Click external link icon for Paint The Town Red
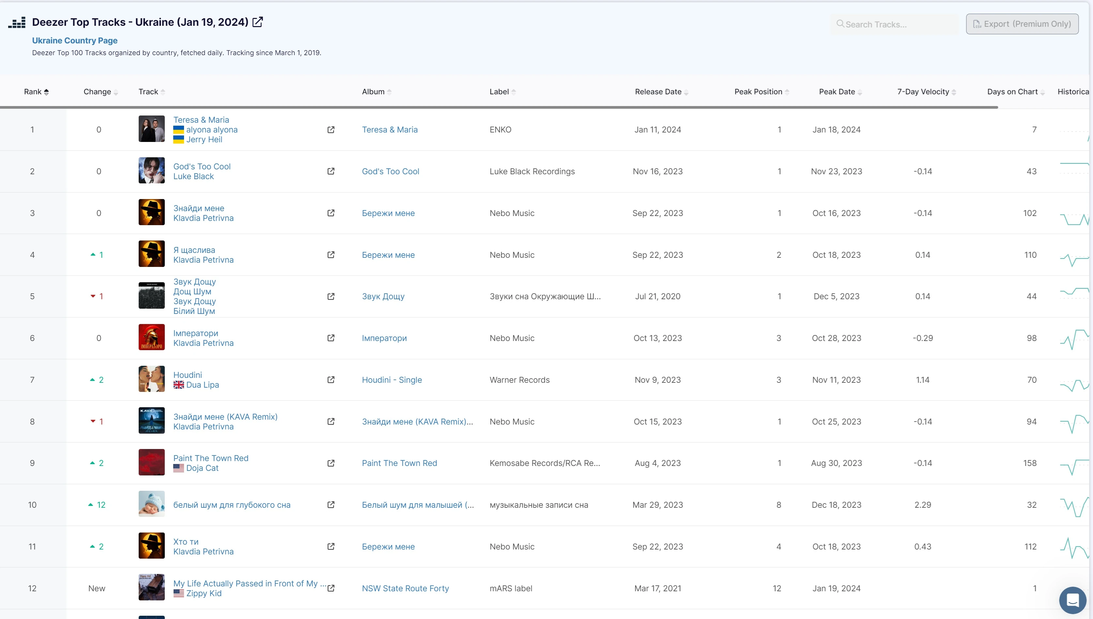 click(x=331, y=463)
